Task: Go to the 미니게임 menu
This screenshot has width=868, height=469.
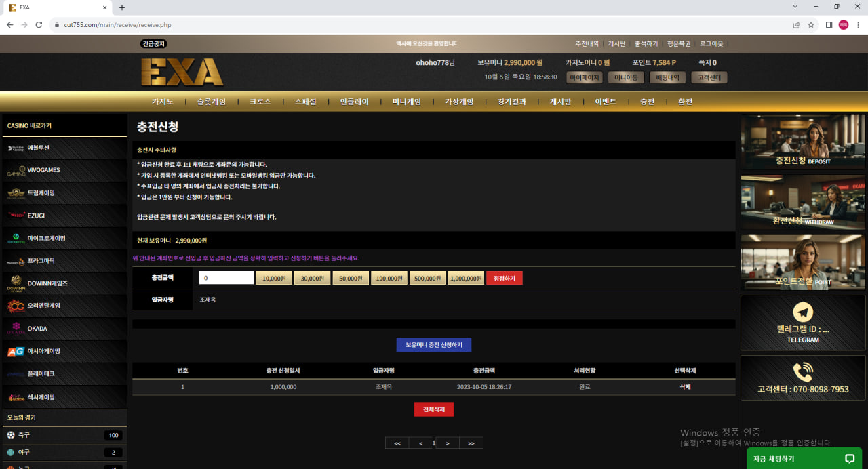Action: 407,102
